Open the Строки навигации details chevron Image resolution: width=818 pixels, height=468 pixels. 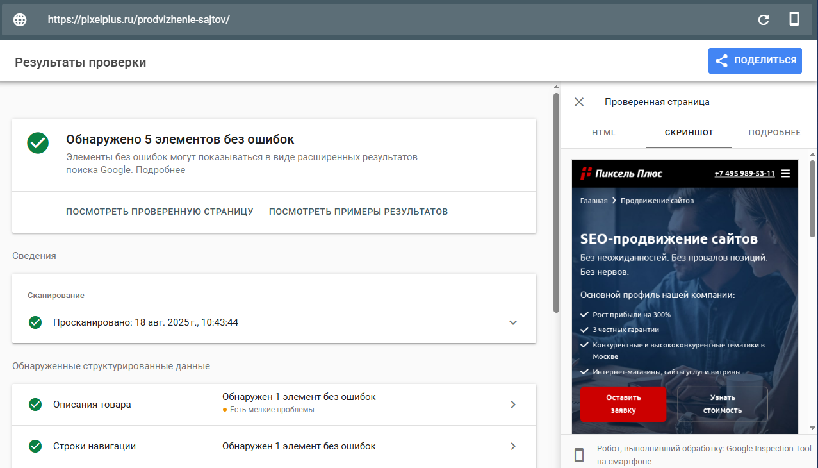coord(512,446)
